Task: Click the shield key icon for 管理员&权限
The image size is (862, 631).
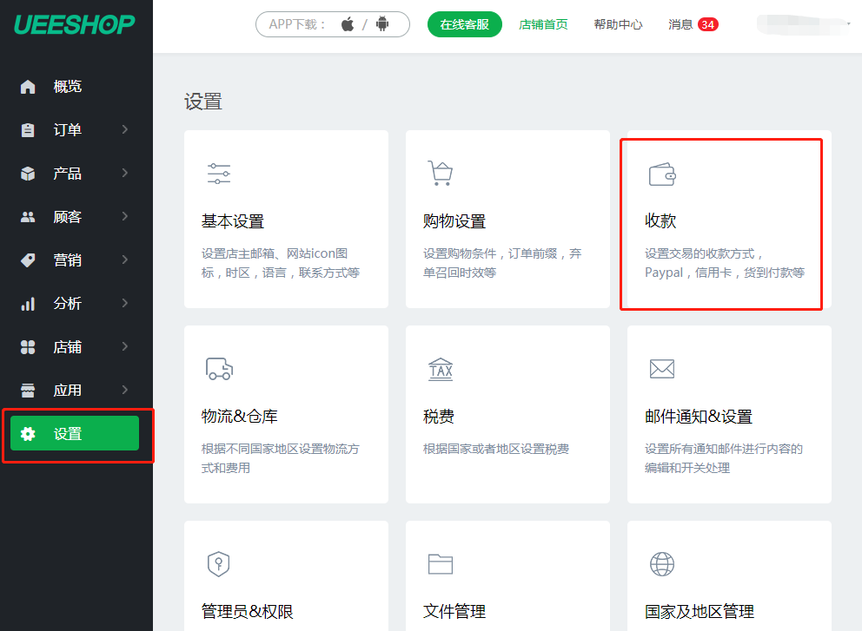Action: click(218, 564)
